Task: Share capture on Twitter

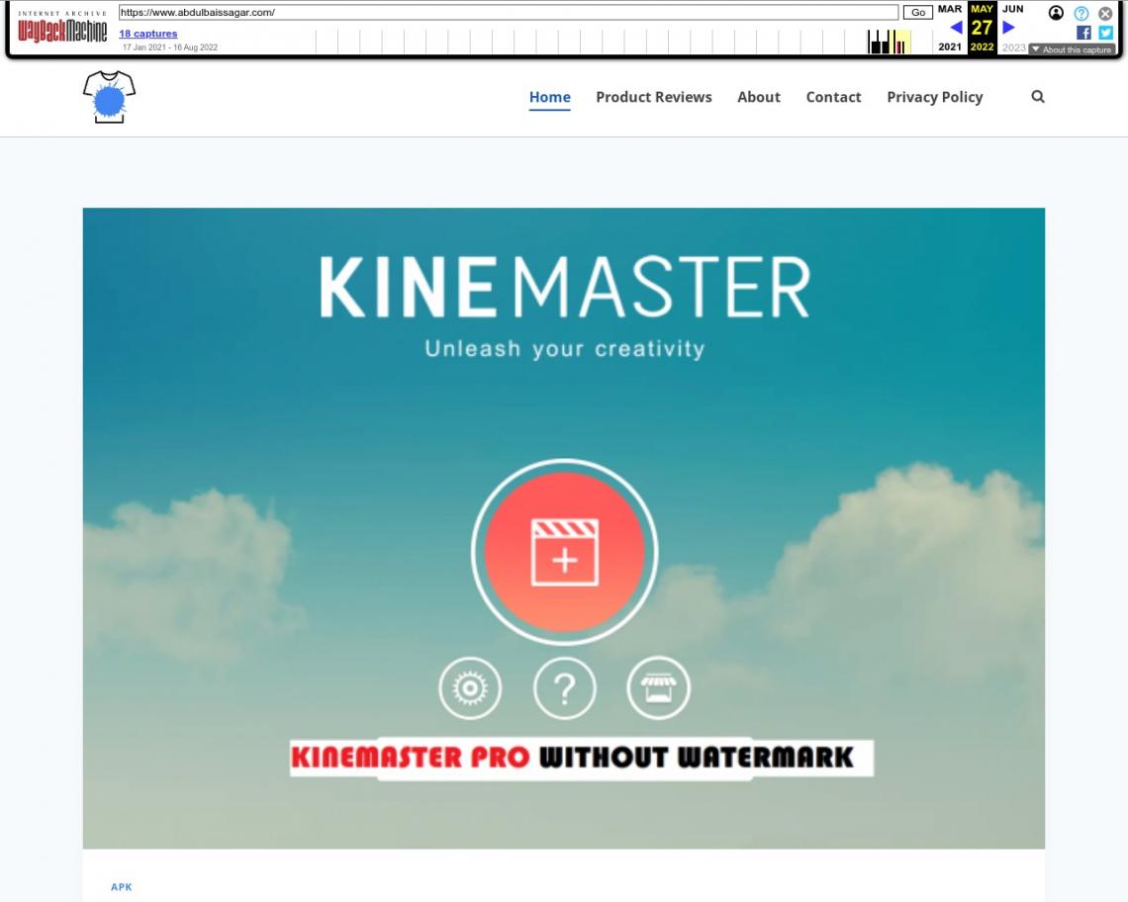Action: tap(1105, 33)
